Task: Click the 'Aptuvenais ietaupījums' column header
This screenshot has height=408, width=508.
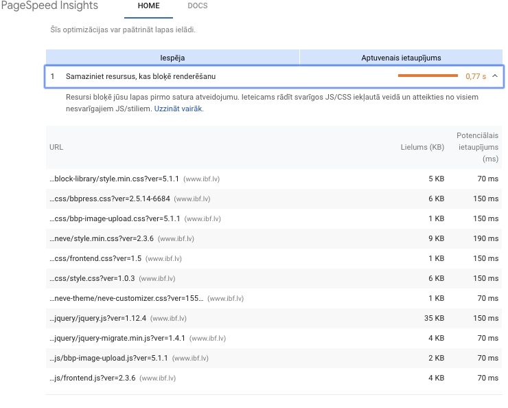Action: point(401,58)
